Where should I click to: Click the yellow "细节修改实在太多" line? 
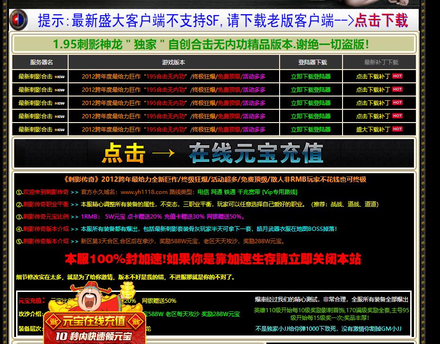coord(125,277)
